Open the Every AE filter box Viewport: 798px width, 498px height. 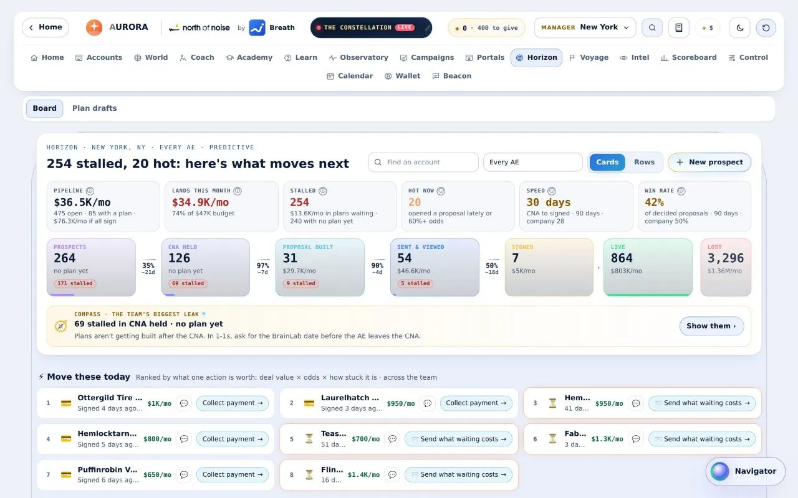click(x=533, y=162)
